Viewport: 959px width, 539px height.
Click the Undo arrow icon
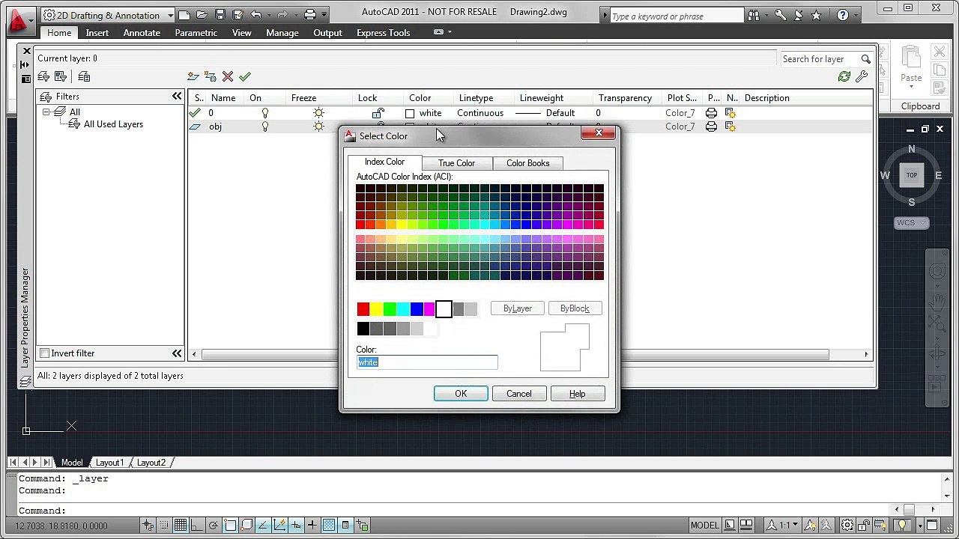click(x=256, y=14)
